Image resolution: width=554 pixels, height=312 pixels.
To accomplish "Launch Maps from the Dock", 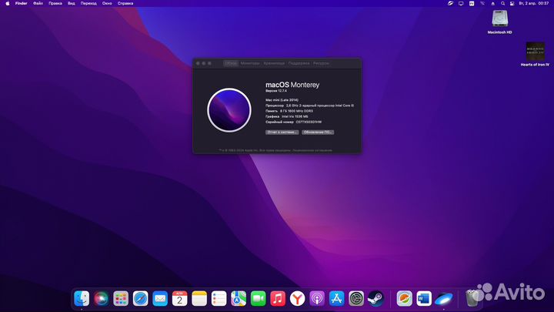I will click(239, 299).
